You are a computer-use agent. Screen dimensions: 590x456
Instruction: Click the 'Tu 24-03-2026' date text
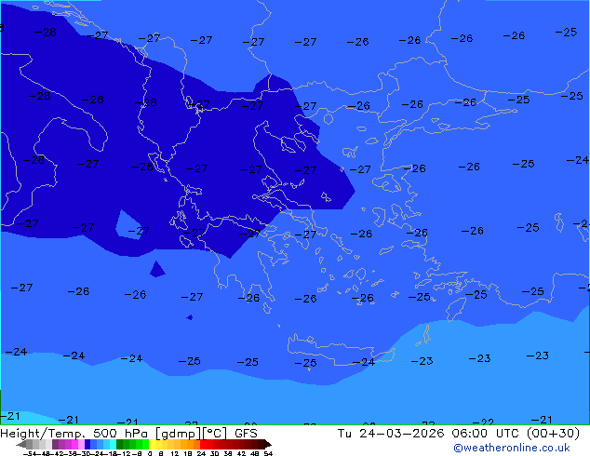391,434
